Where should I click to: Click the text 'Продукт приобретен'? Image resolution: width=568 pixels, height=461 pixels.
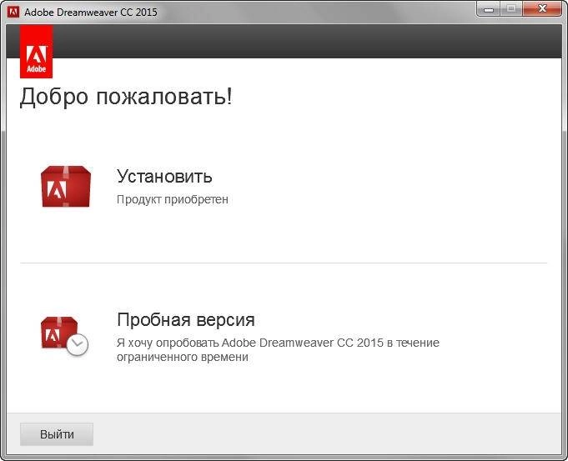(173, 199)
